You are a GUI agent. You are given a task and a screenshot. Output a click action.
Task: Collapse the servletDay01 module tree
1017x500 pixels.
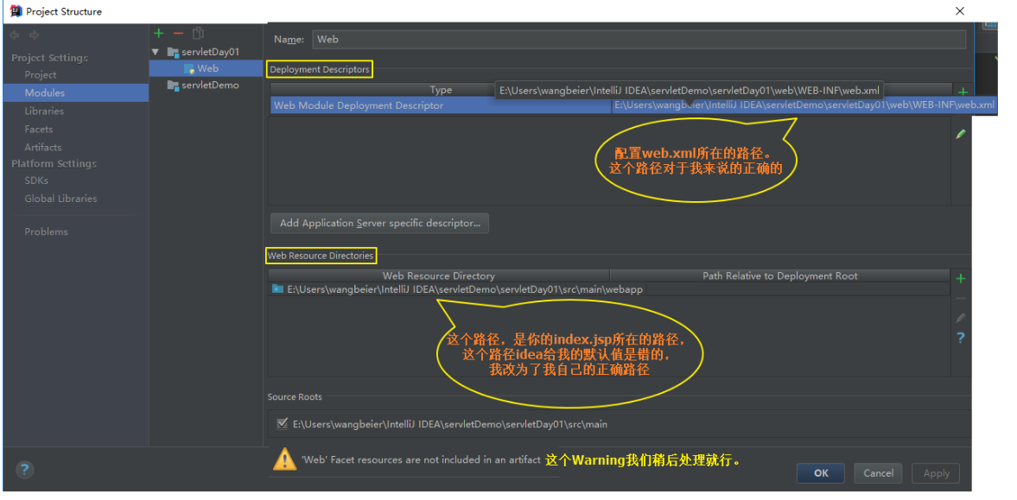tap(156, 51)
